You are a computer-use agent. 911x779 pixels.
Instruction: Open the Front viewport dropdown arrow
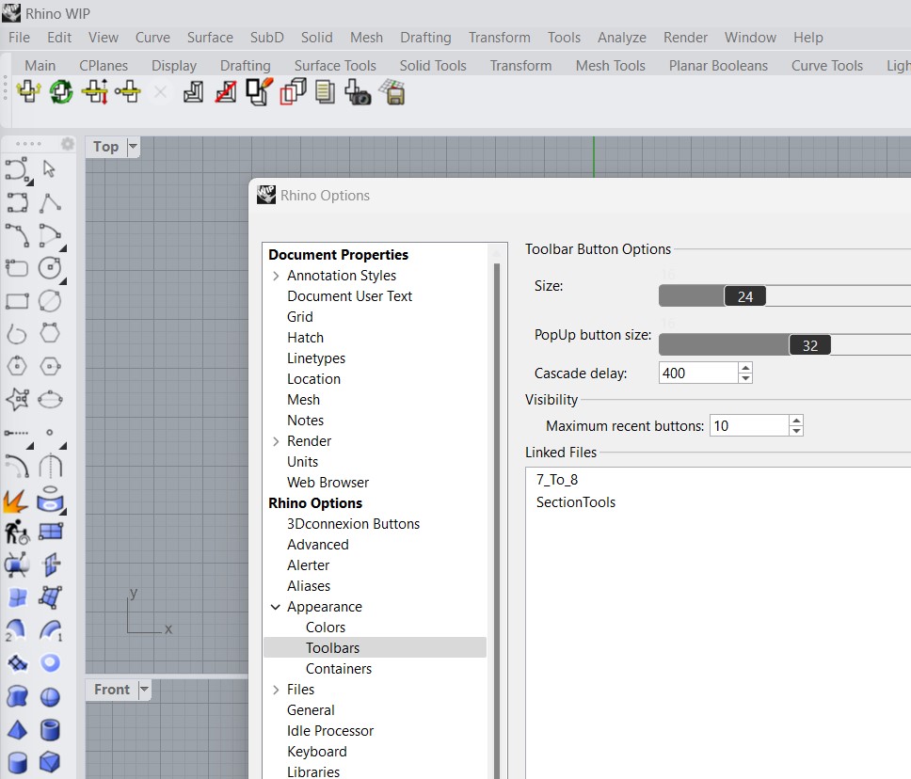[144, 689]
